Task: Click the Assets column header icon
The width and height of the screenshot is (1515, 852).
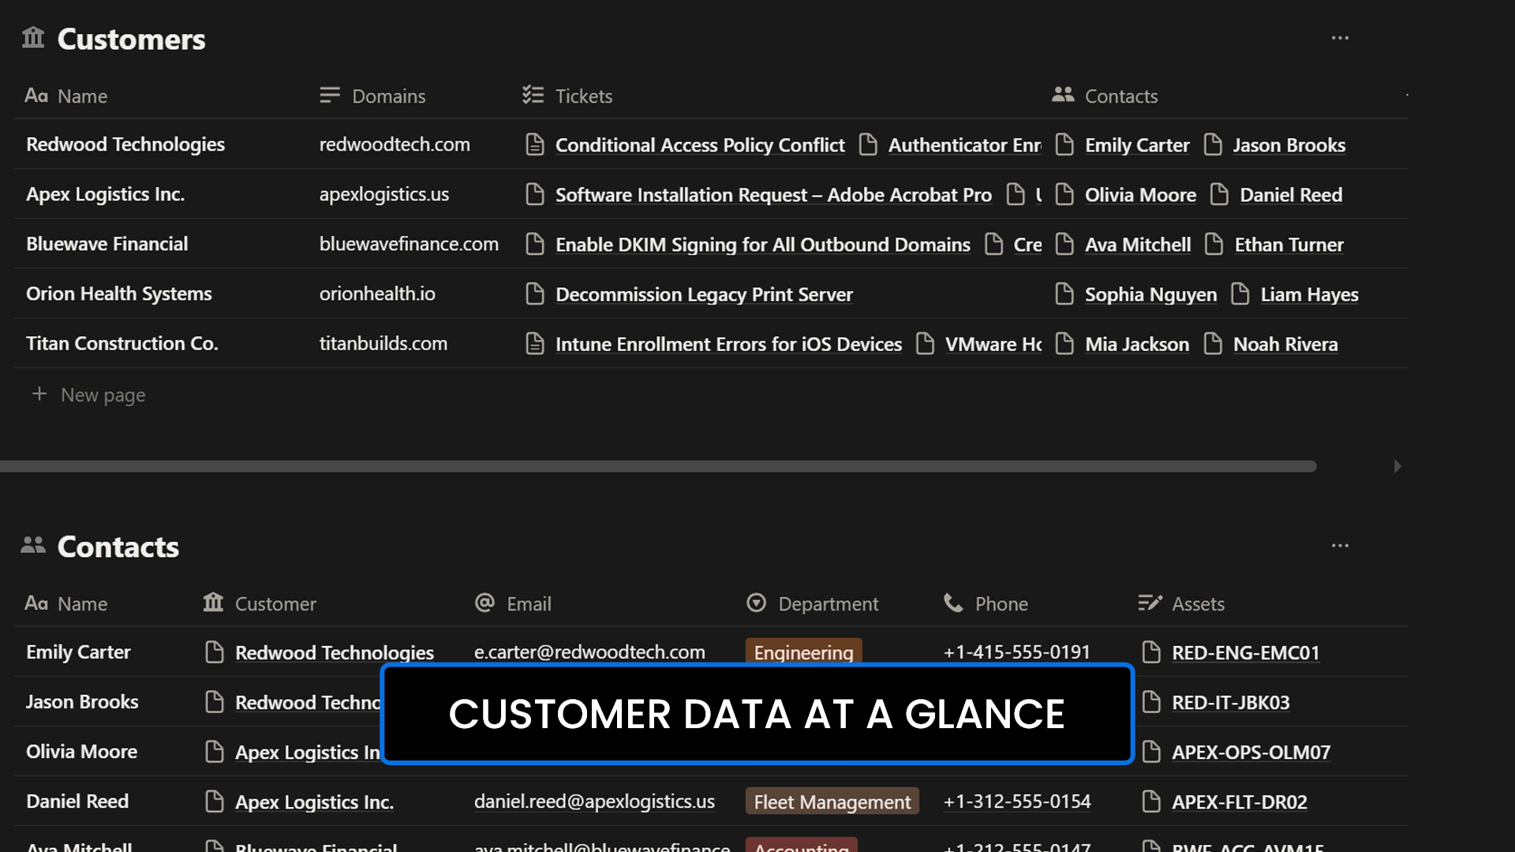Action: (x=1150, y=603)
